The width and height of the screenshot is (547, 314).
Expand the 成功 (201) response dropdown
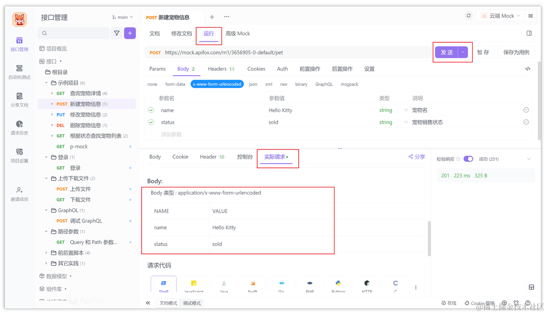[x=529, y=159]
